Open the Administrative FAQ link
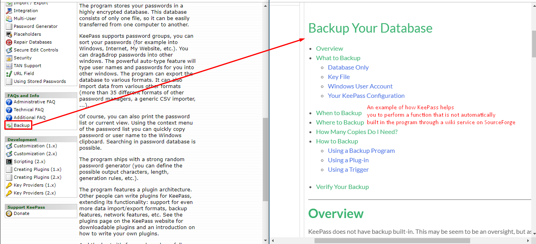Screen dimensions: 536x244 [x=35, y=102]
